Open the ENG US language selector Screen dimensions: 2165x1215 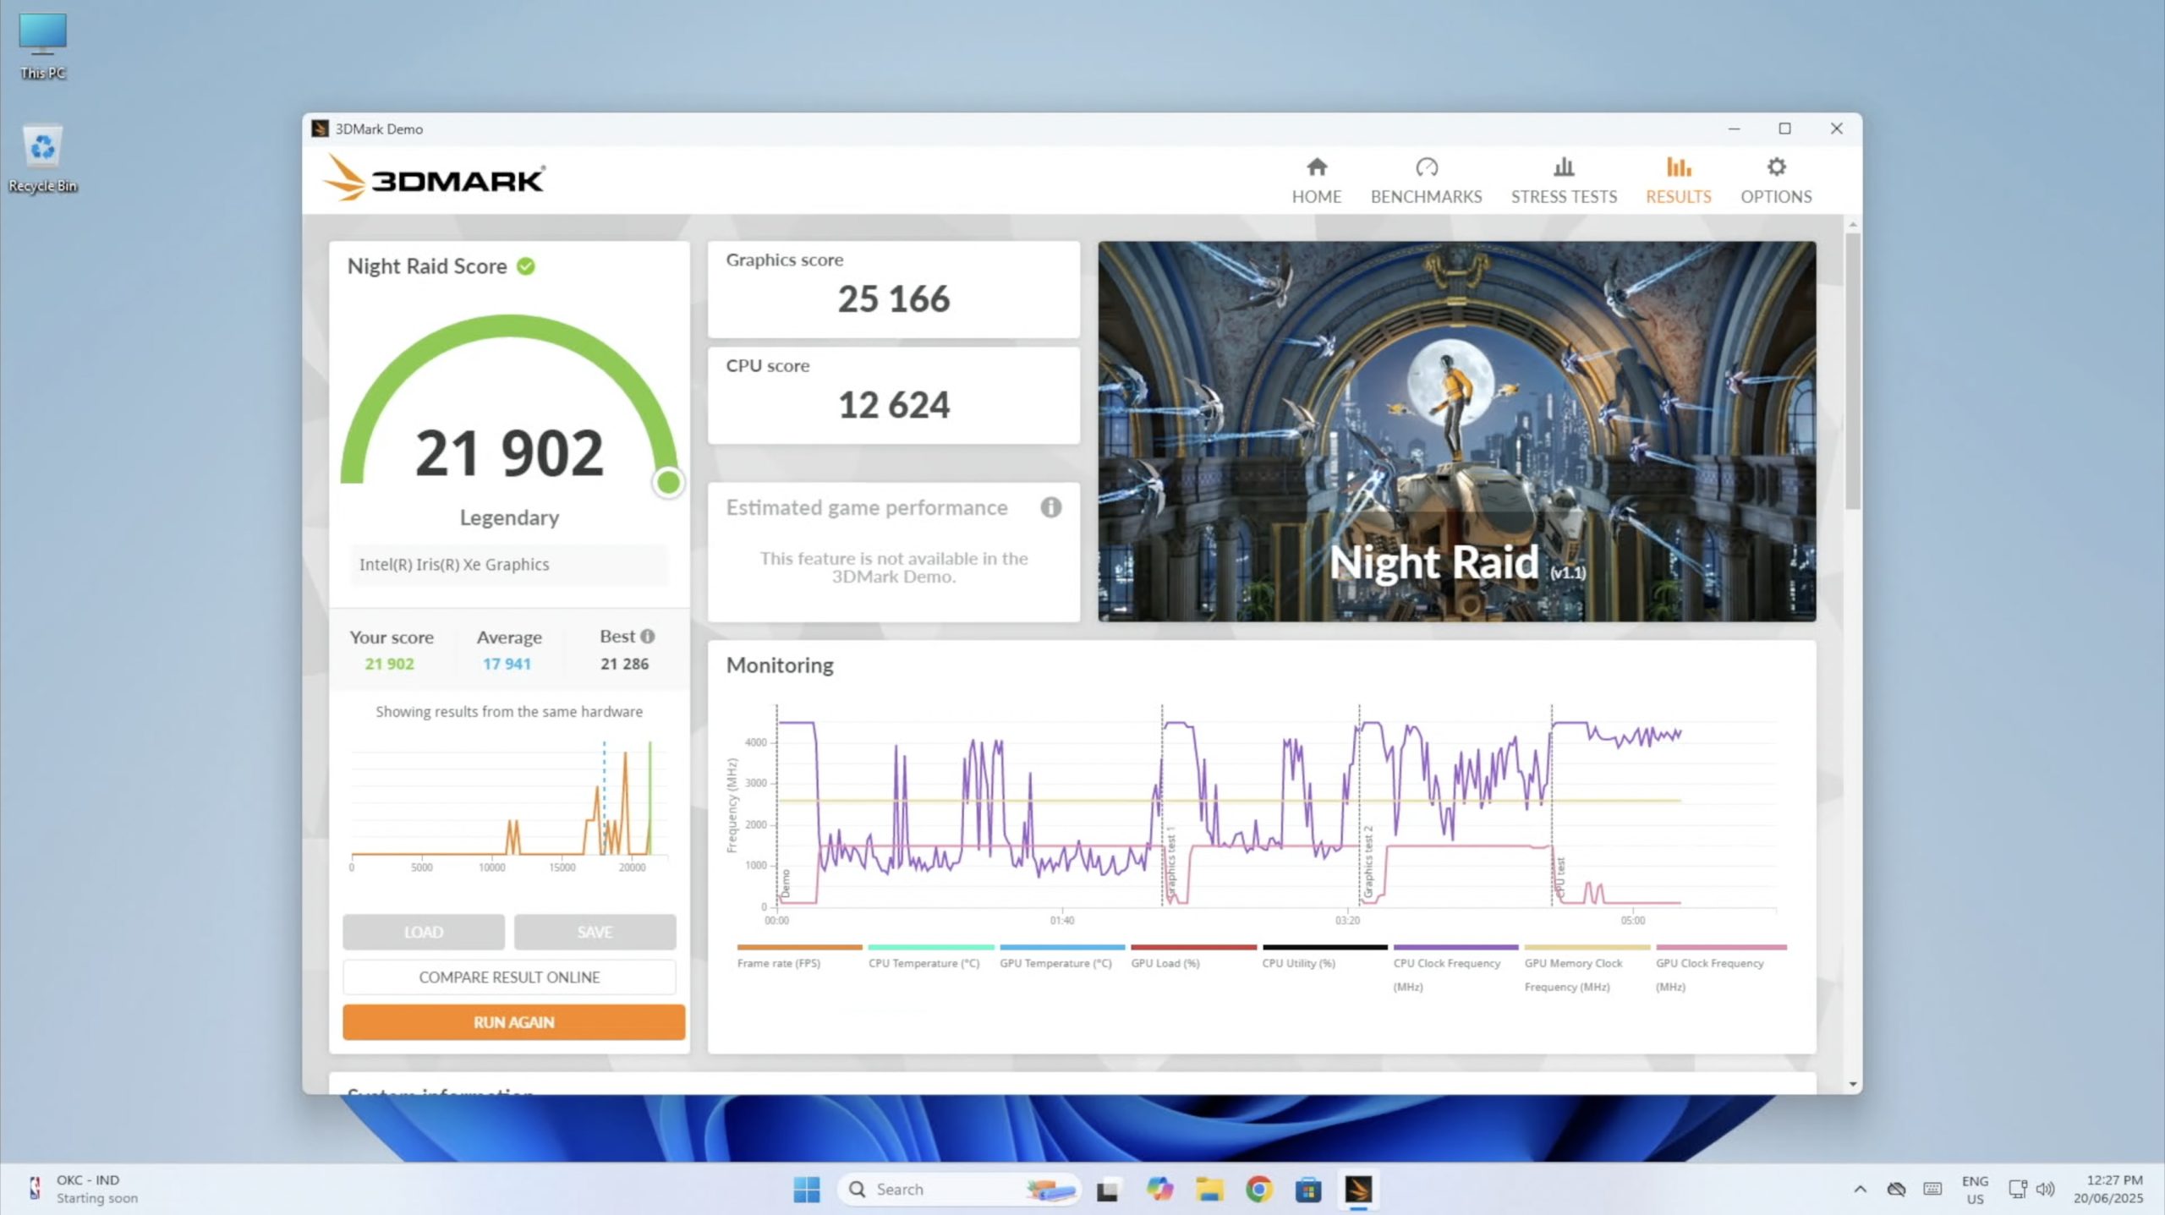point(1975,1190)
